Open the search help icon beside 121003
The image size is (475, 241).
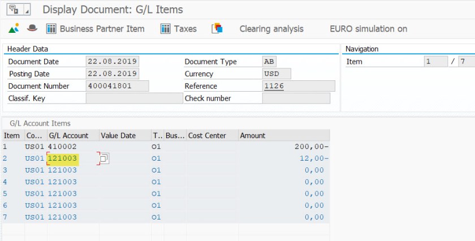point(105,159)
